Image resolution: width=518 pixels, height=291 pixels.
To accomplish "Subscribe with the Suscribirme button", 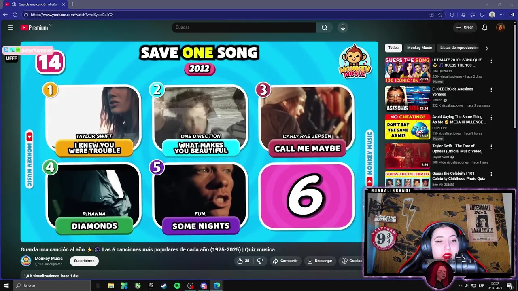I will (x=84, y=261).
